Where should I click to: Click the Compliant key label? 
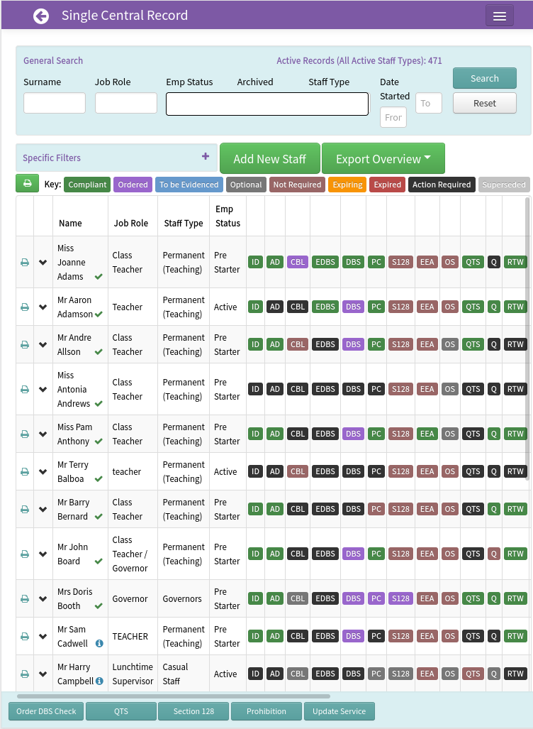pyautogui.click(x=87, y=185)
